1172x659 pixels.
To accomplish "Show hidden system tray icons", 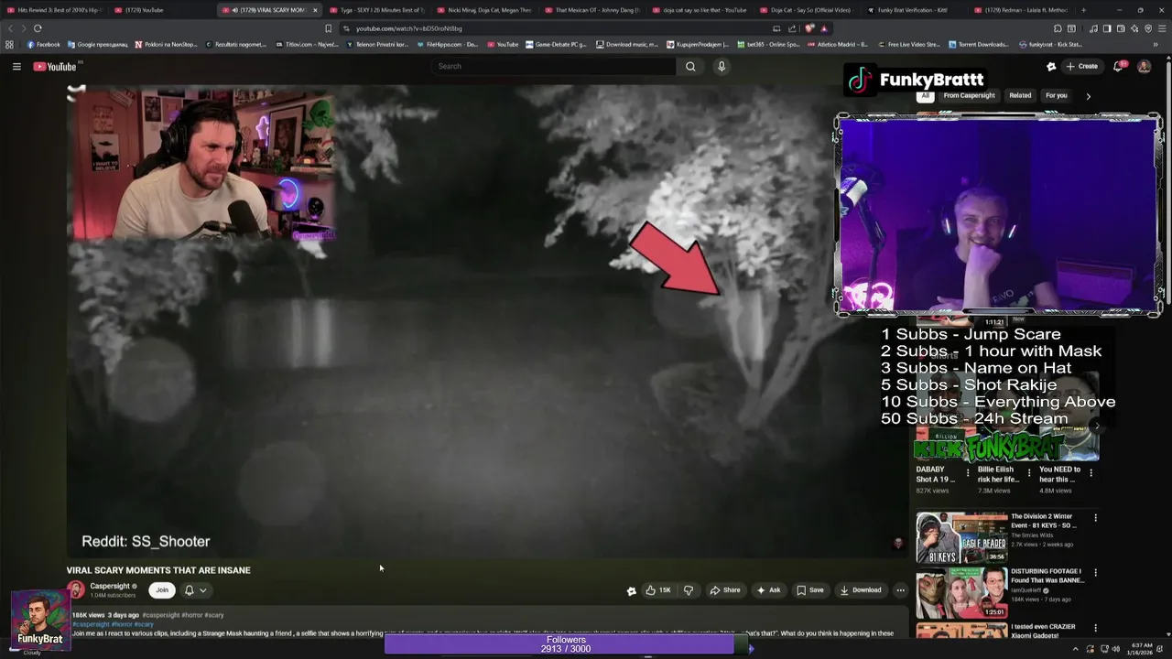I will pyautogui.click(x=1075, y=649).
